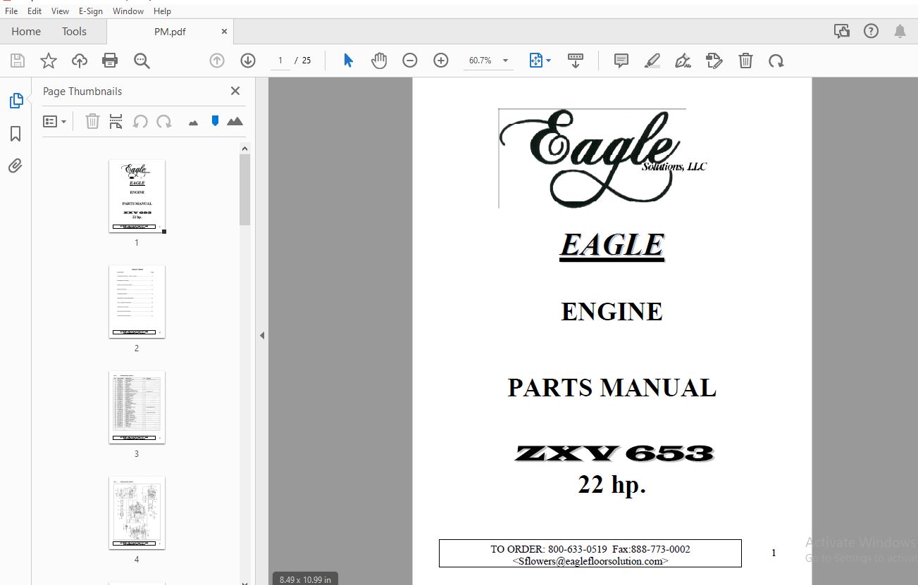Open the File menu
918x585 pixels.
click(11, 11)
